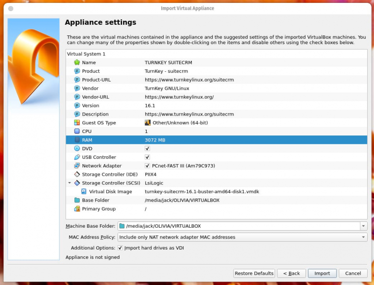
Task: Click folder icon in Machine Base Folder field
Action: (x=122, y=226)
